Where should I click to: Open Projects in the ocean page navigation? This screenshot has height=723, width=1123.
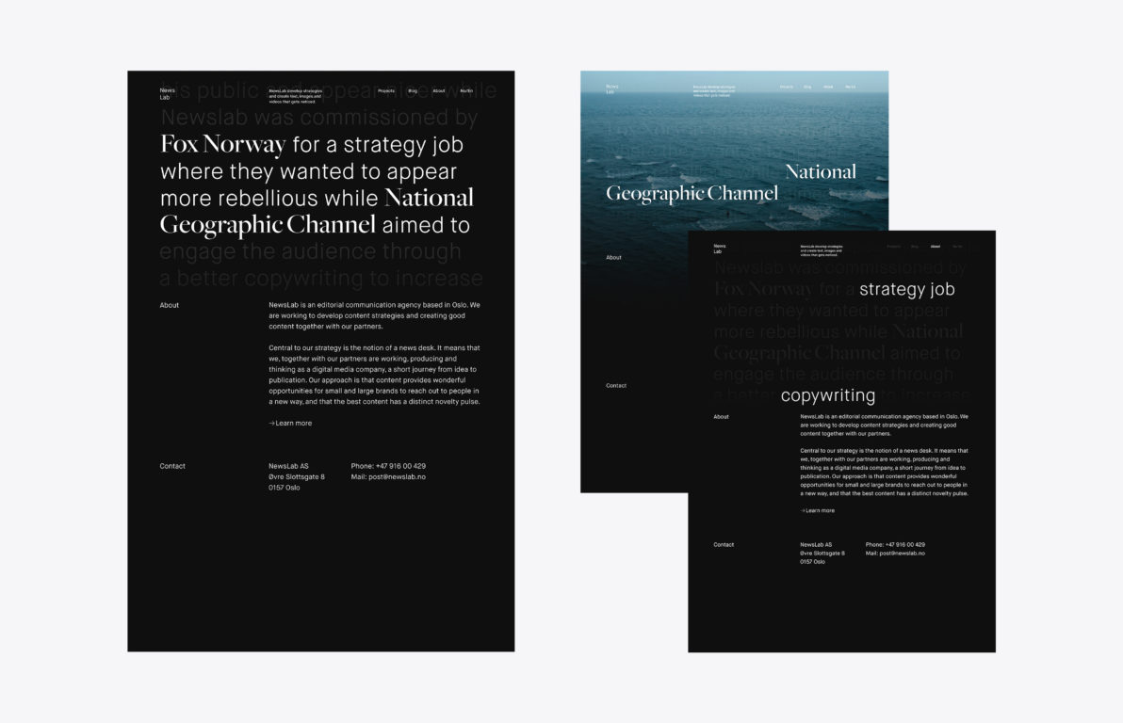tap(787, 87)
